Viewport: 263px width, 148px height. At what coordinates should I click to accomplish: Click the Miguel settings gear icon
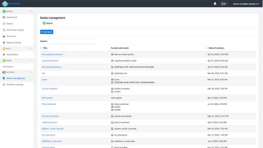[4, 43]
